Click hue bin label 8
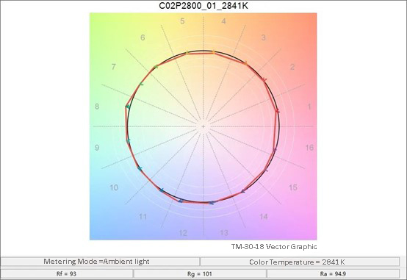Screen dimensions: 407x280 [97, 107]
